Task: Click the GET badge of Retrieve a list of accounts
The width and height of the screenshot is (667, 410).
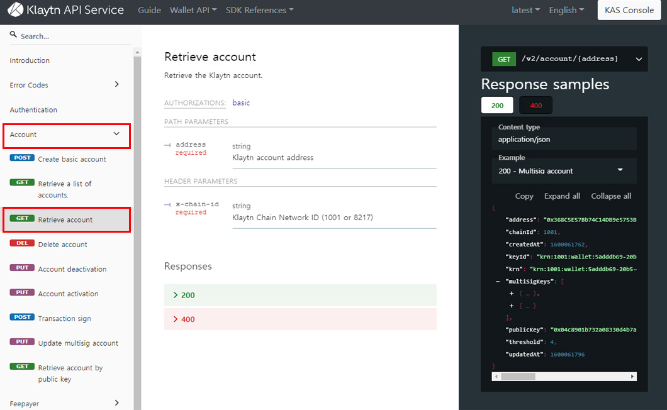Action: click(22, 182)
